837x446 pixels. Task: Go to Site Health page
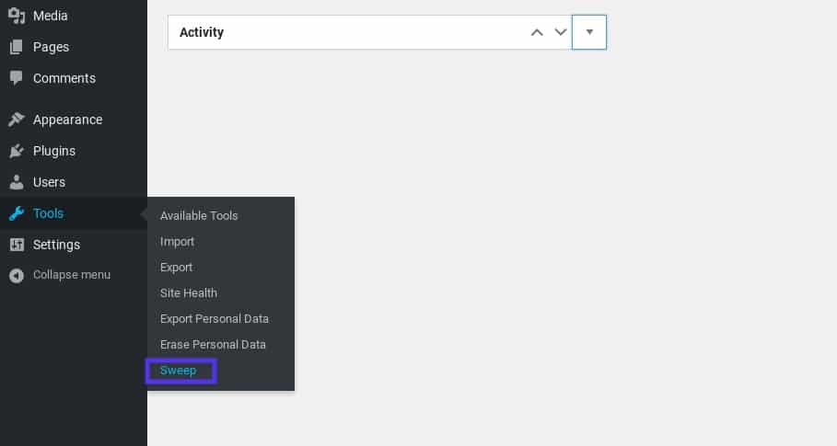[189, 293]
